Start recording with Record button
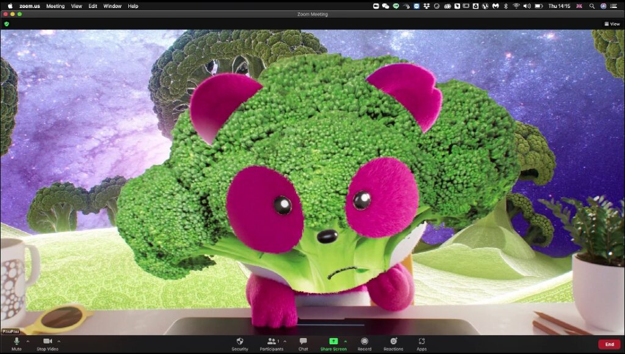625x354 pixels. [x=364, y=344]
